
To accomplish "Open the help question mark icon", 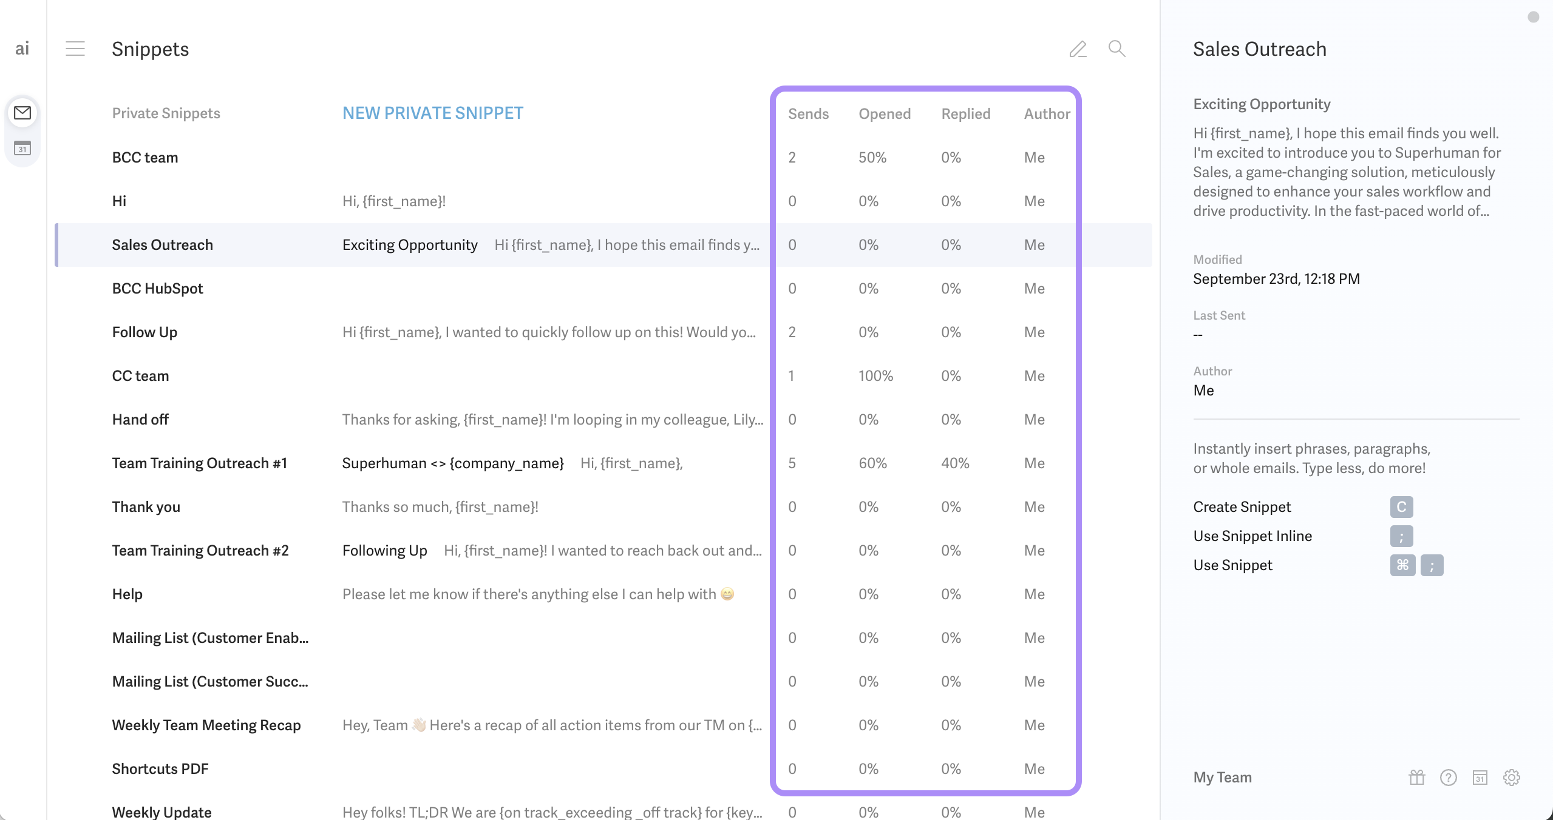I will tap(1448, 778).
